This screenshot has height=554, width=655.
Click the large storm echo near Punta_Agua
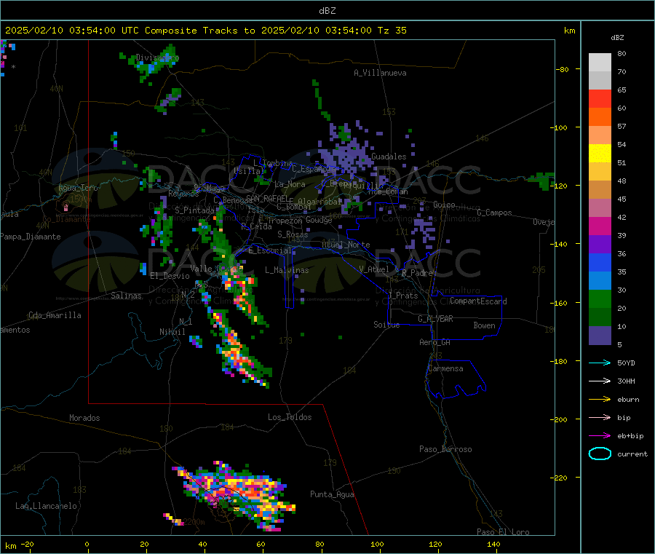pyautogui.click(x=235, y=495)
